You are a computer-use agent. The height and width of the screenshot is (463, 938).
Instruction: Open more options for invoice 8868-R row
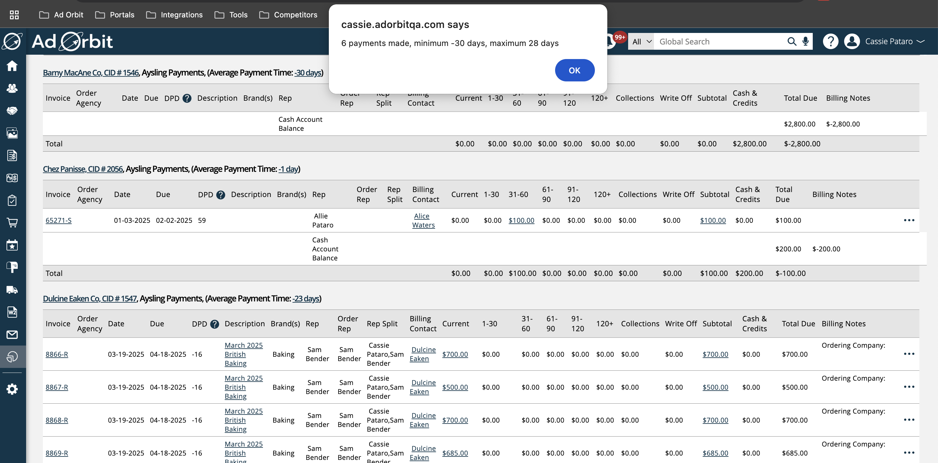click(x=909, y=420)
